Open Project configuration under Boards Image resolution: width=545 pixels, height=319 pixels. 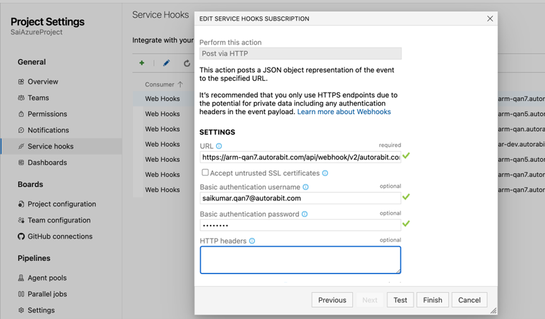(61, 204)
